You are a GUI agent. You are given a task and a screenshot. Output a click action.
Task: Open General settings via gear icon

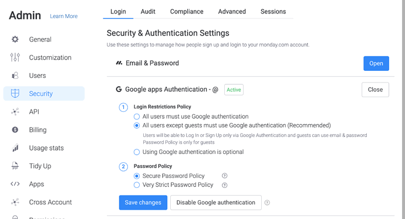(x=15, y=39)
